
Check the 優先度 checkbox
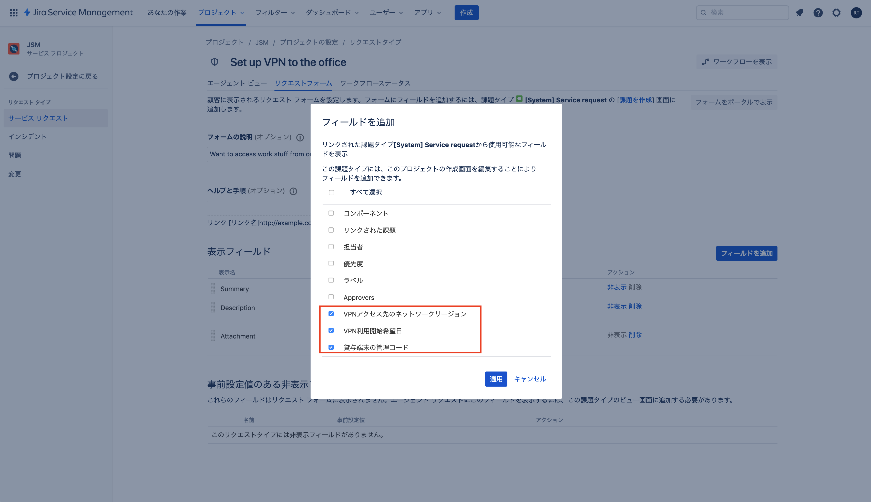pyautogui.click(x=331, y=264)
